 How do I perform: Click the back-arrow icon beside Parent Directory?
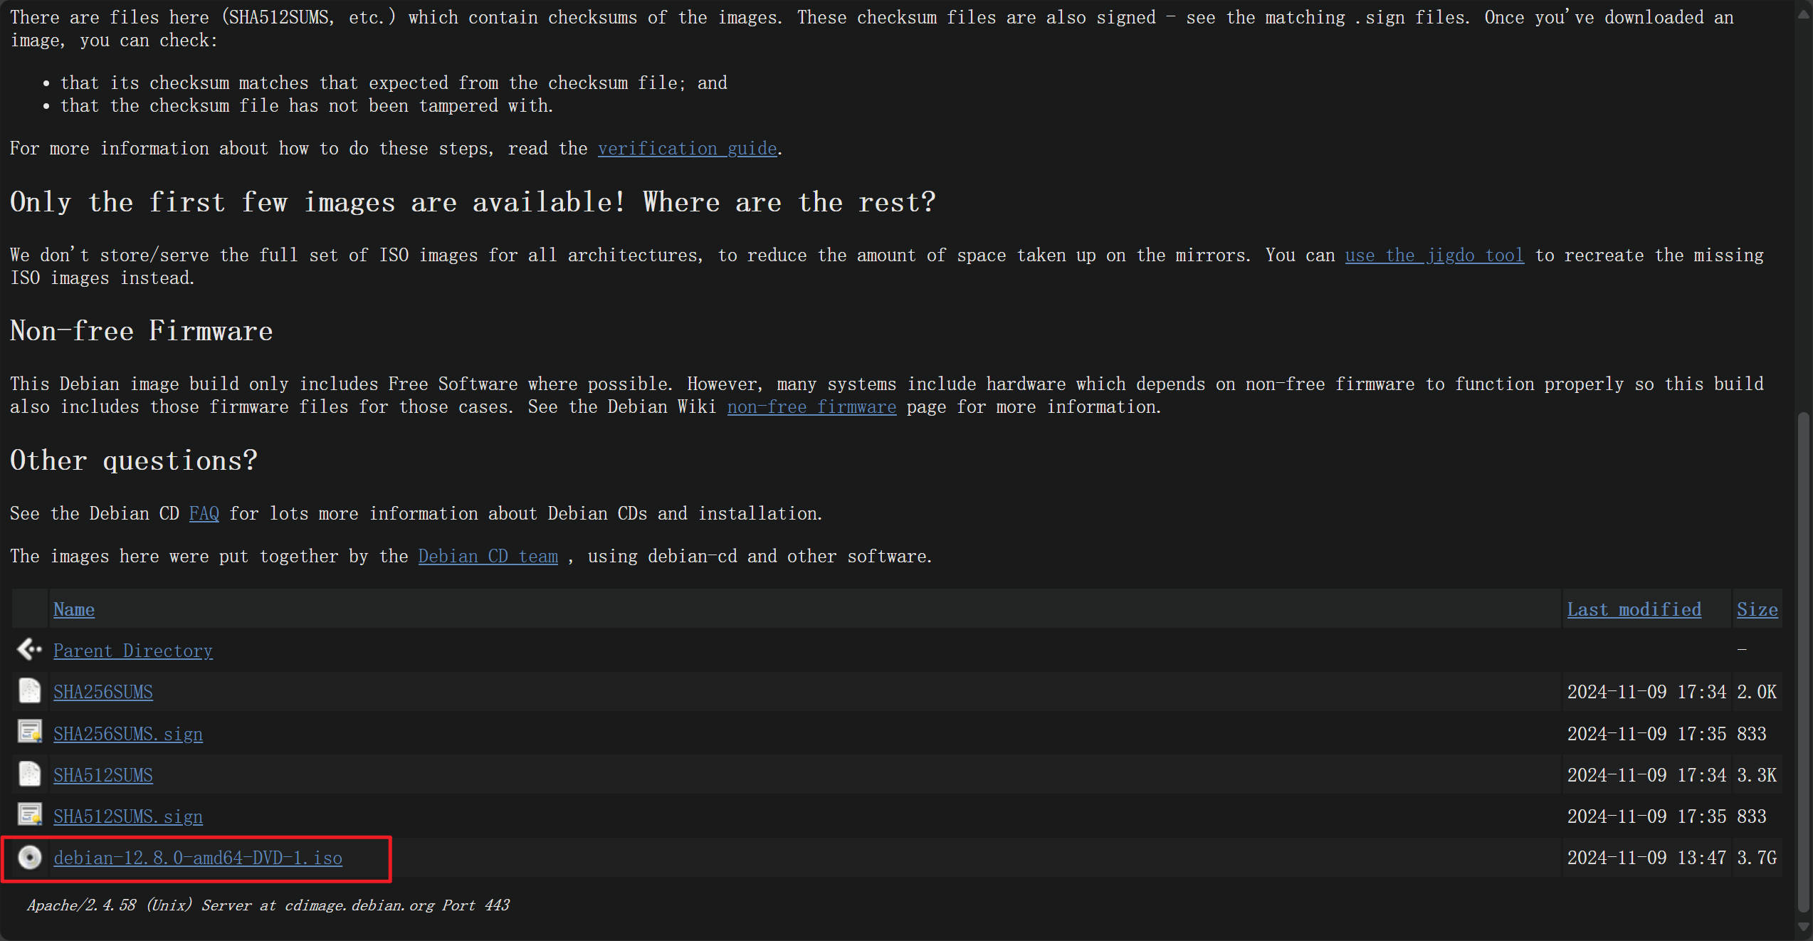[x=29, y=649]
